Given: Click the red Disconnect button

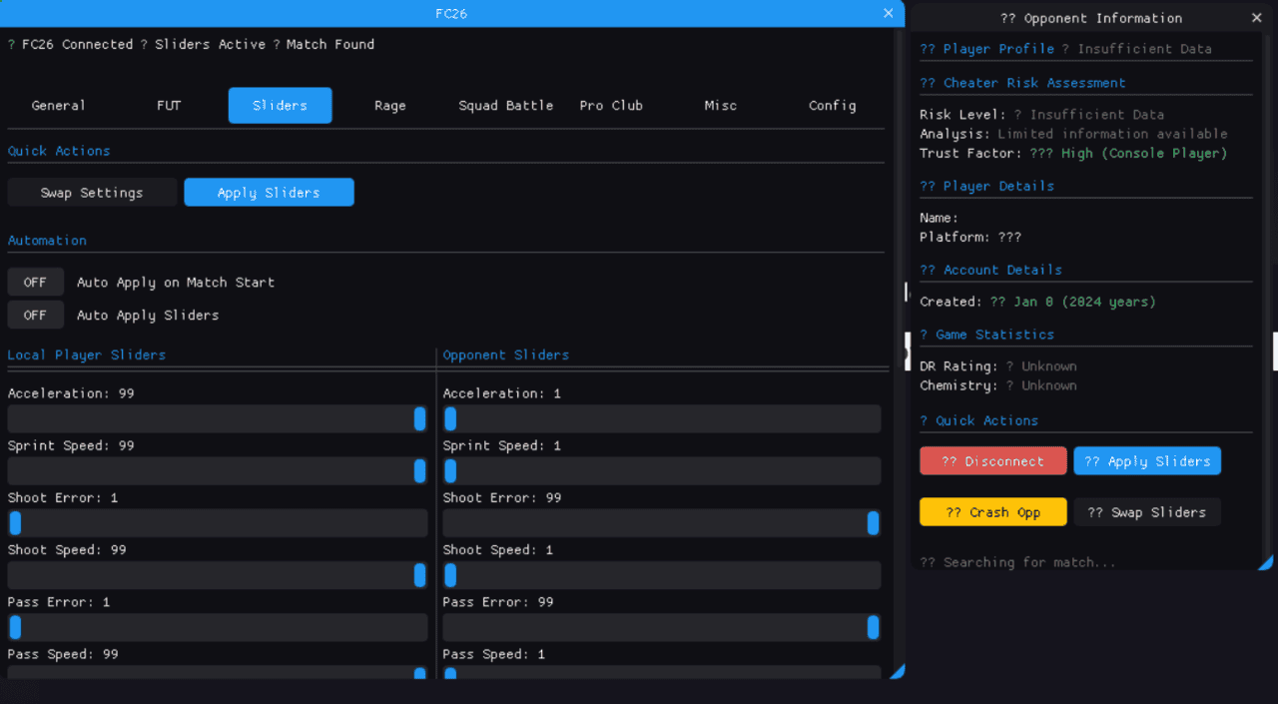Looking at the screenshot, I should [992, 461].
